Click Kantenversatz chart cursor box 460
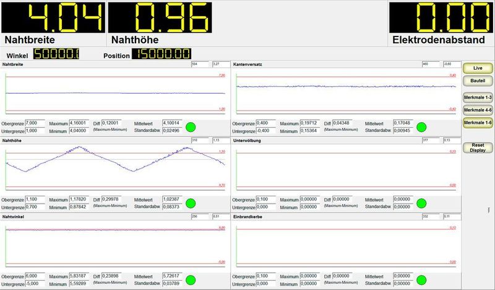 coord(431,64)
